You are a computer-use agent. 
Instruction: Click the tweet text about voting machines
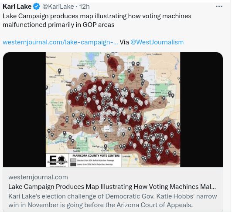97,20
